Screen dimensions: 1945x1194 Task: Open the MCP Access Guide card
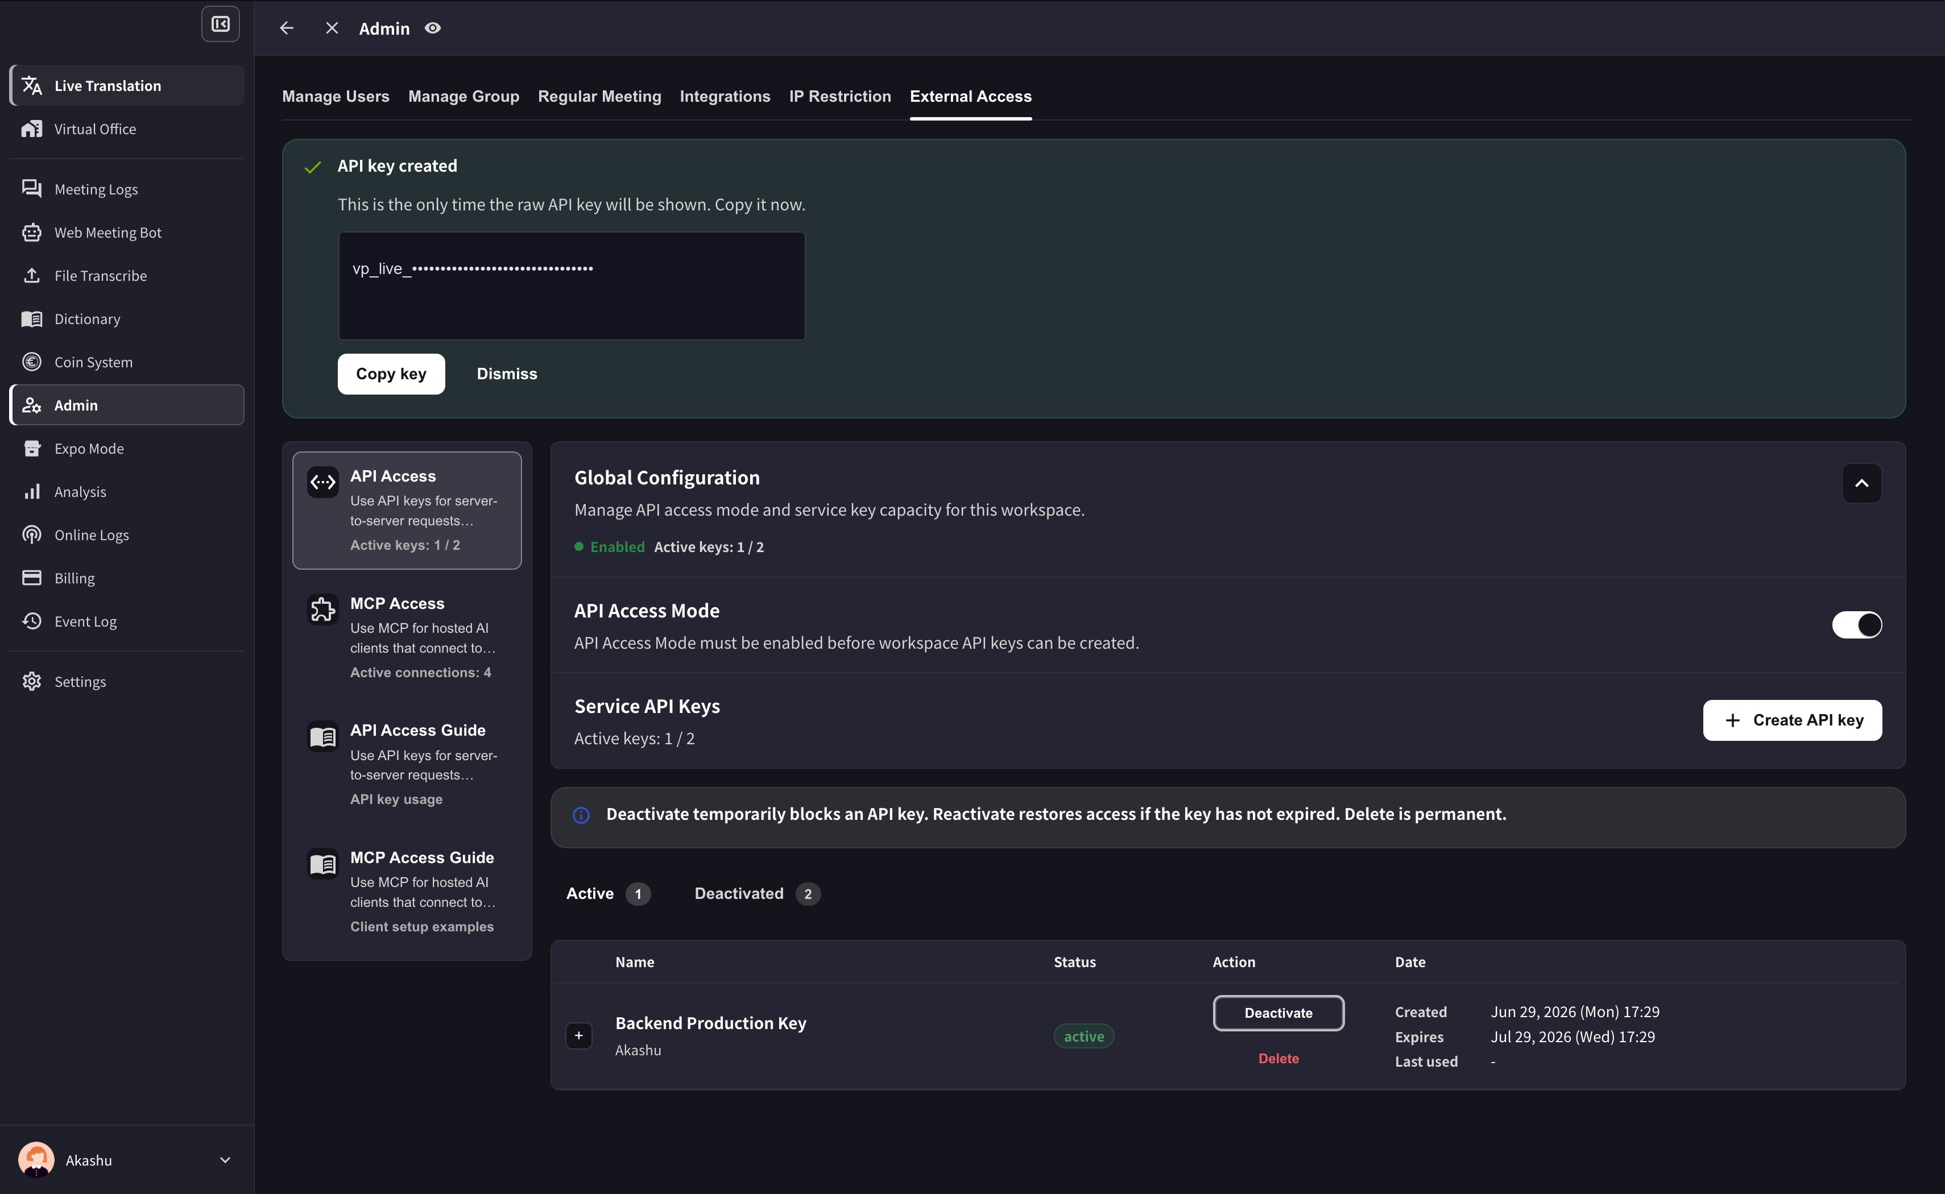(x=407, y=892)
